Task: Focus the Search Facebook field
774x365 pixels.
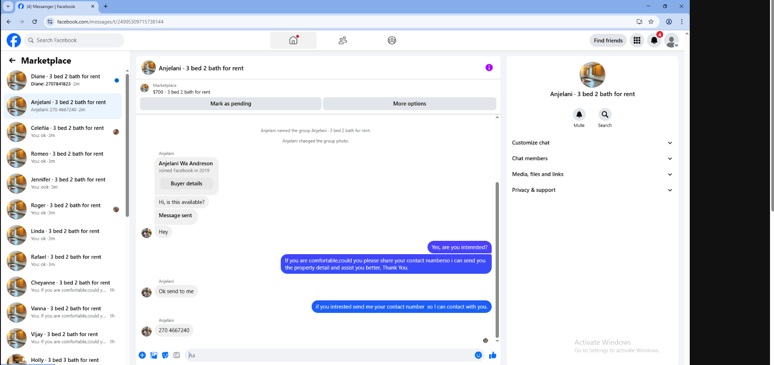Action: 74,40
